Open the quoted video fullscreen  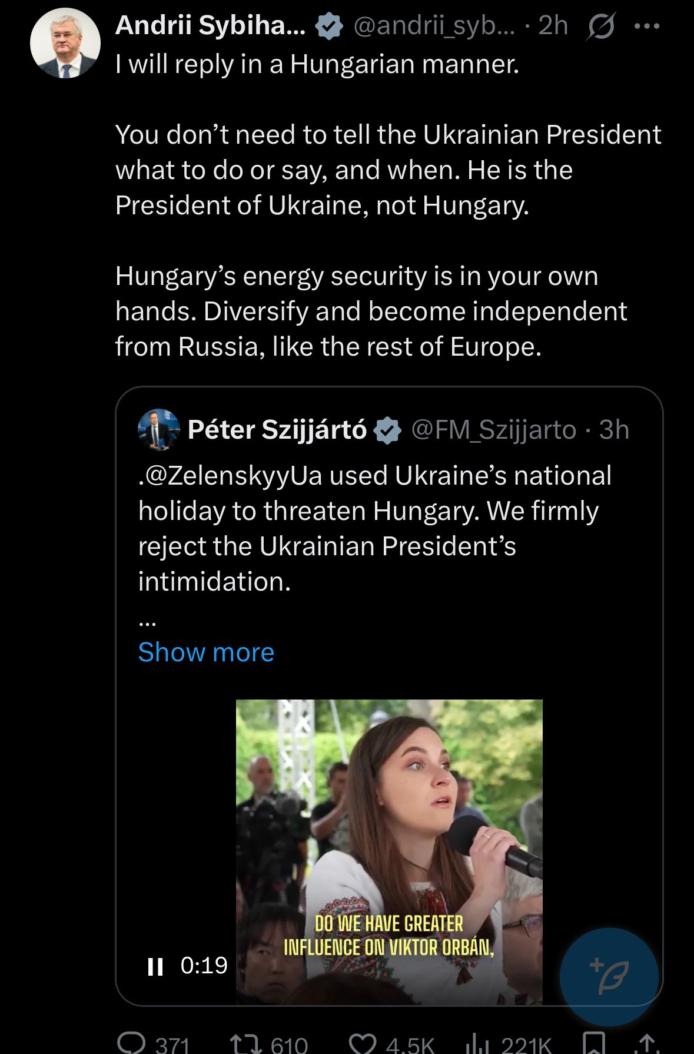point(389,824)
